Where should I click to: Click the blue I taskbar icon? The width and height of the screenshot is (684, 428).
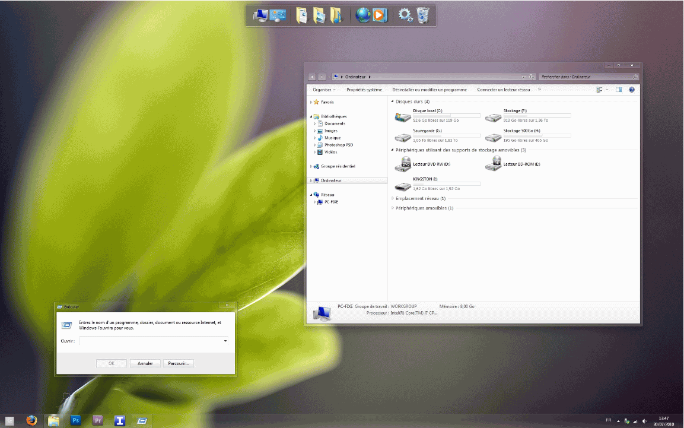tap(119, 421)
